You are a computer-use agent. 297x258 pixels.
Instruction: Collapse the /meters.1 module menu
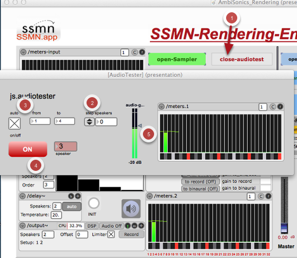[x=161, y=107]
